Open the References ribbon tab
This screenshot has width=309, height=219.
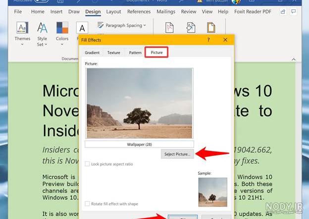pyautogui.click(x=139, y=11)
